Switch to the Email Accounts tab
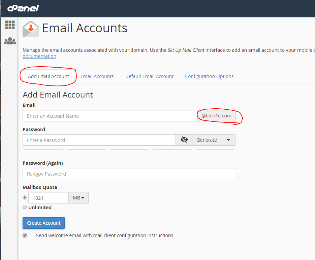 coord(97,76)
